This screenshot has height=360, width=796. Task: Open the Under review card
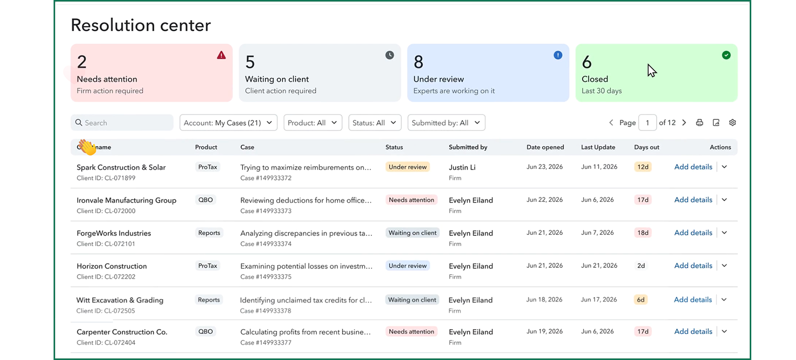pos(488,73)
